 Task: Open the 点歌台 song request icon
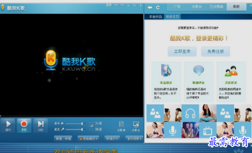tap(136, 126)
